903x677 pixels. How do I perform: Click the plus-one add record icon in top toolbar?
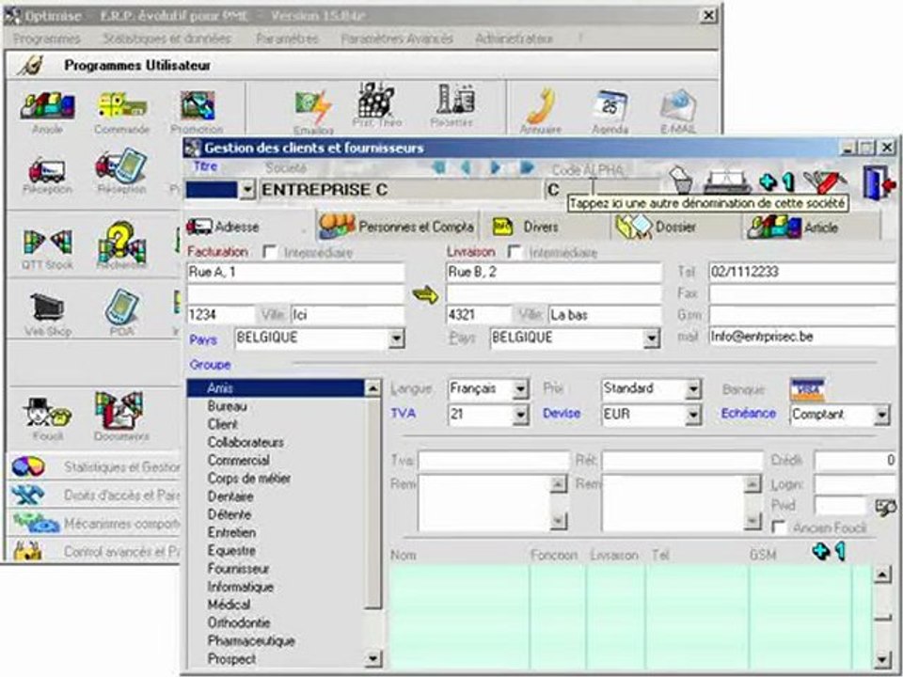pos(776,181)
